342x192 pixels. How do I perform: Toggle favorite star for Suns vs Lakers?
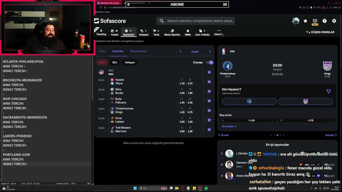209,120
